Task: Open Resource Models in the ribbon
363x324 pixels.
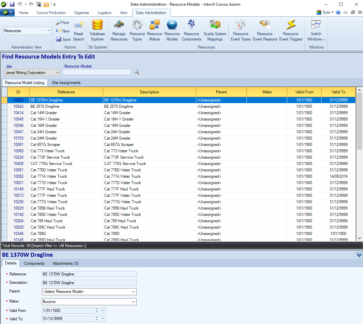Action: pyautogui.click(x=172, y=30)
